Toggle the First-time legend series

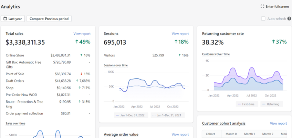tap(247, 104)
